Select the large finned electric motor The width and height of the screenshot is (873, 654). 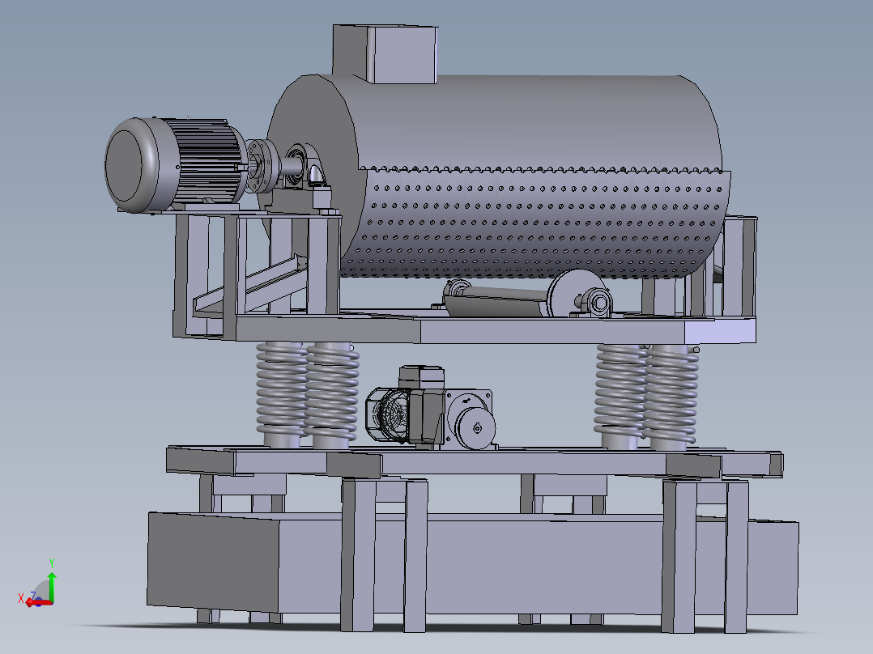point(176,165)
